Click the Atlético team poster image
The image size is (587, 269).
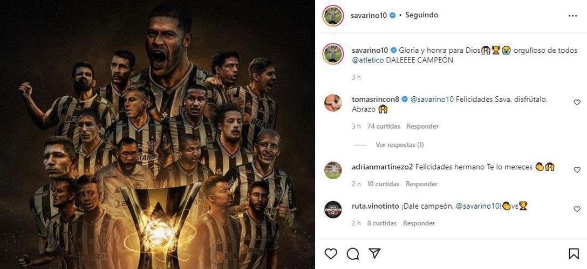tap(158, 134)
